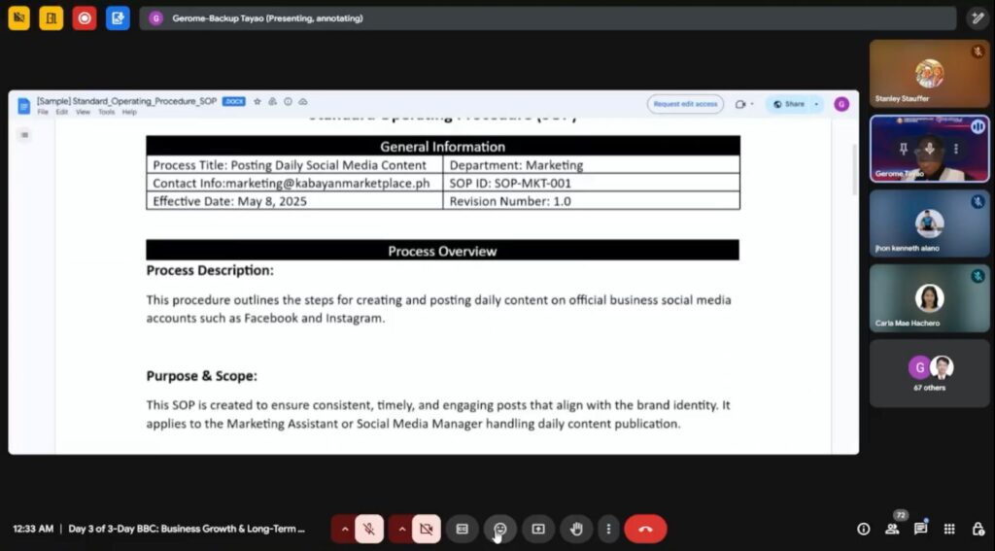Click the Share button in Docs
This screenshot has width=995, height=551.
point(789,104)
